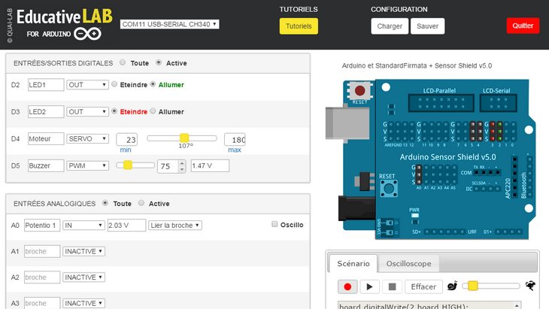Viewport: 549px width, 309px height.
Task: Open the Tutoriels button
Action: coord(299,26)
